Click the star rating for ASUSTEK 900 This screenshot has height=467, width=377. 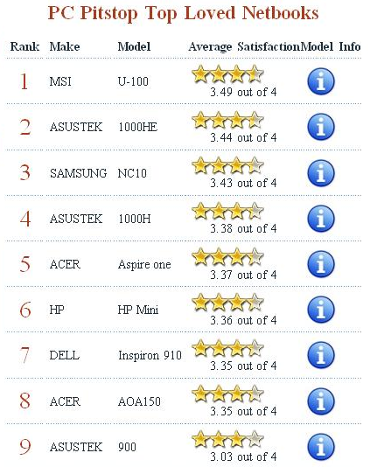(227, 439)
